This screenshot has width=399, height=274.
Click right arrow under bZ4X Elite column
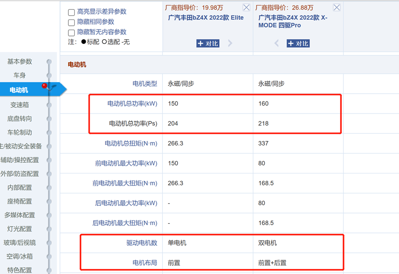click(230, 43)
